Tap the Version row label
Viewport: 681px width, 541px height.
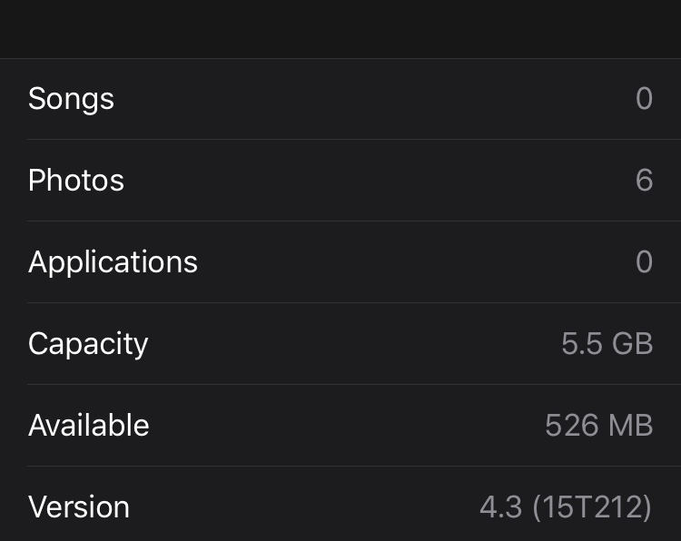coord(79,507)
